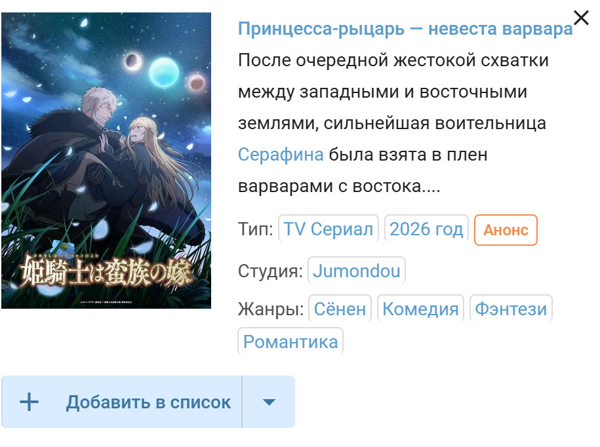
Task: Select the 'Сёнен' genre tag
Action: [x=340, y=309]
